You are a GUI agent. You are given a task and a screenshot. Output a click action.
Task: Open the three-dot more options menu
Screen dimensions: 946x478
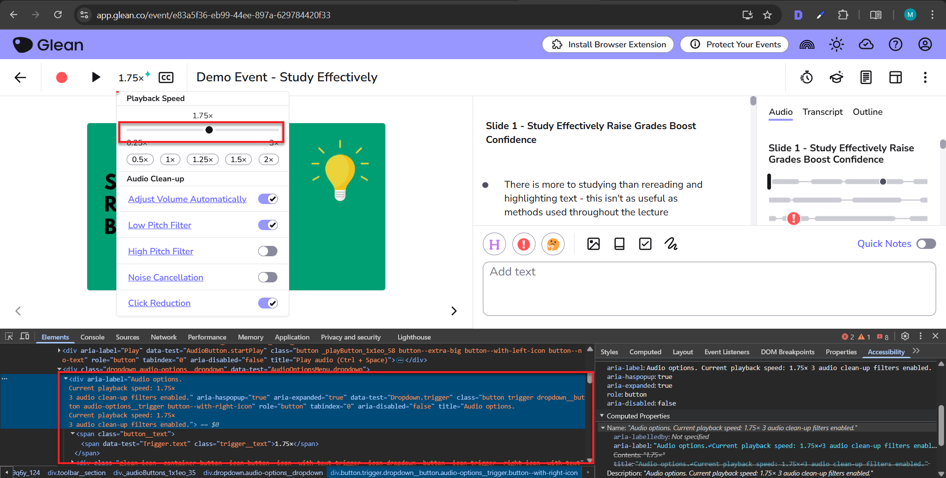925,77
